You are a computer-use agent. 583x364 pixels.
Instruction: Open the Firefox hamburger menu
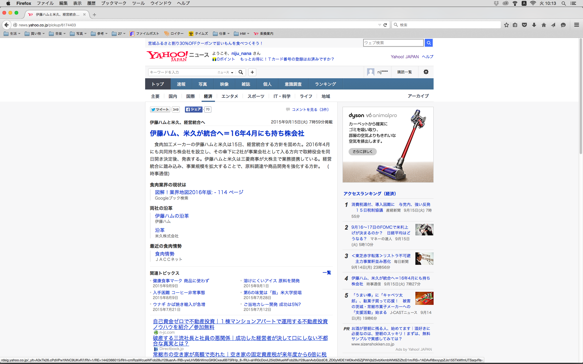point(577,25)
